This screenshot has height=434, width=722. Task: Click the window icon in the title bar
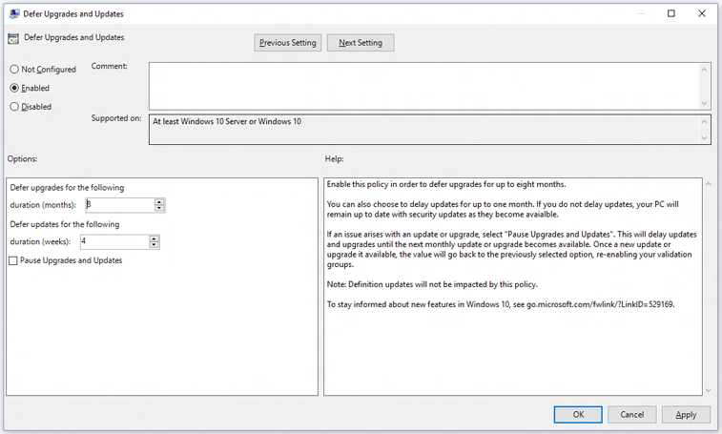14,13
